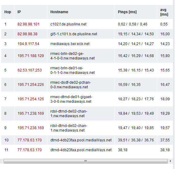
Task: Select dtmd-4db23faa.pool hostname in hop 11 row
Action: pyautogui.click(x=81, y=150)
